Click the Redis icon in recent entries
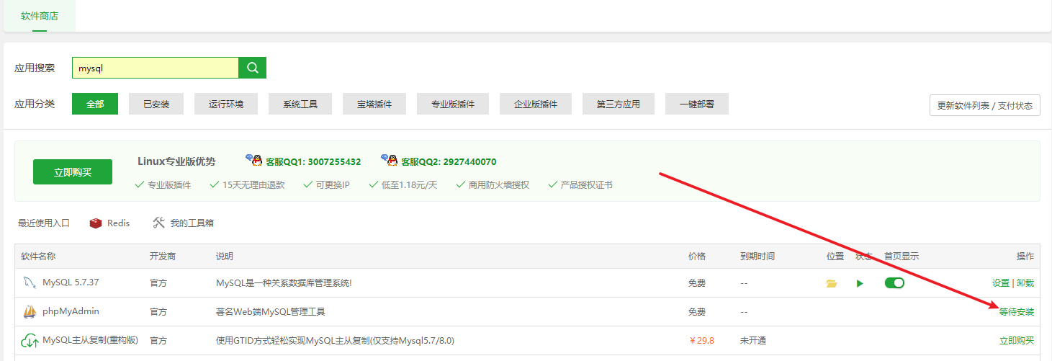 (96, 223)
